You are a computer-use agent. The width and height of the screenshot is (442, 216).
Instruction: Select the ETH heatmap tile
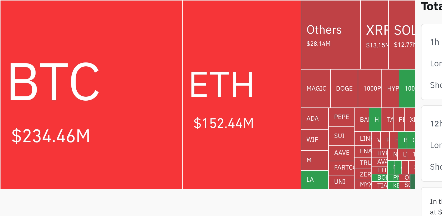[242, 95]
